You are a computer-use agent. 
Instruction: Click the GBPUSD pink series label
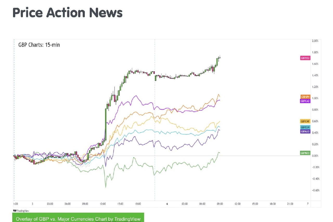pos(305,58)
